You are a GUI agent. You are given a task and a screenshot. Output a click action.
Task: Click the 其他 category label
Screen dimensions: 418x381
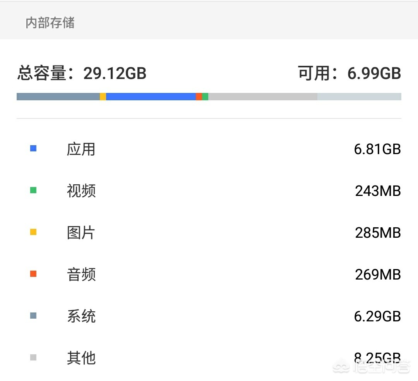(x=81, y=358)
